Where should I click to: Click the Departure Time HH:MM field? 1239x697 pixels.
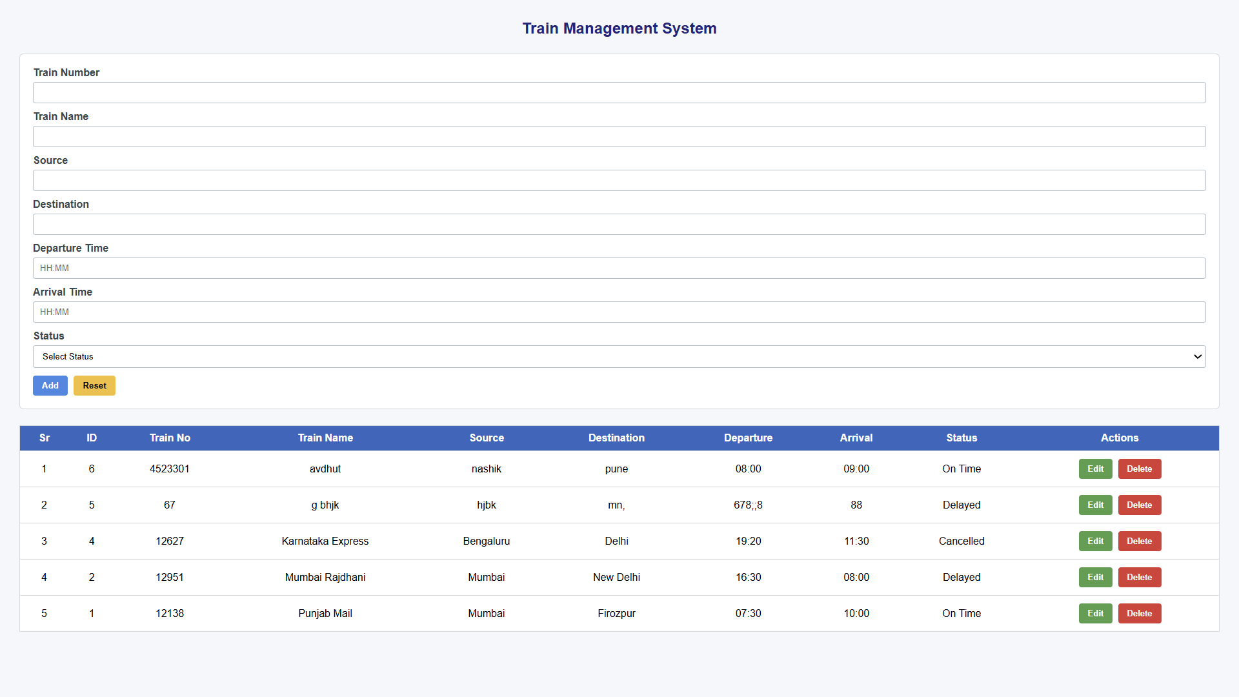pyautogui.click(x=619, y=268)
